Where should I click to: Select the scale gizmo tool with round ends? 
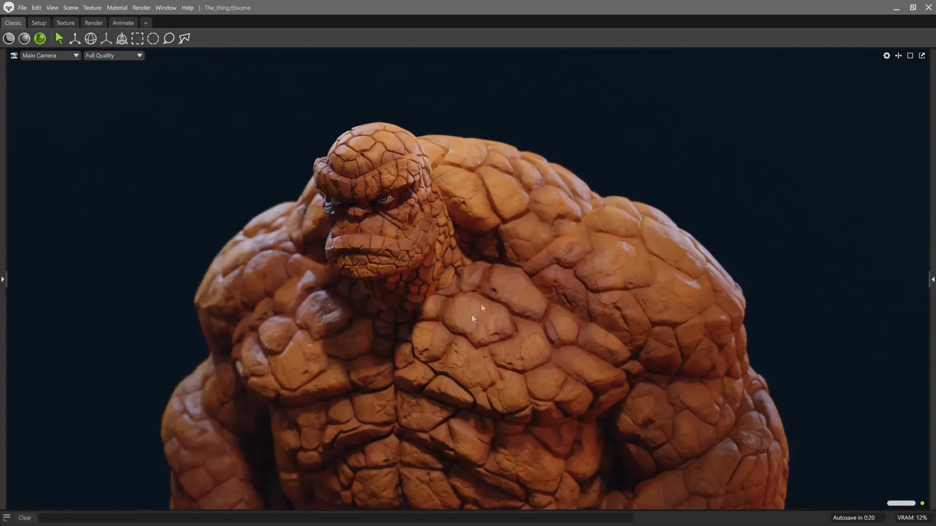click(106, 38)
